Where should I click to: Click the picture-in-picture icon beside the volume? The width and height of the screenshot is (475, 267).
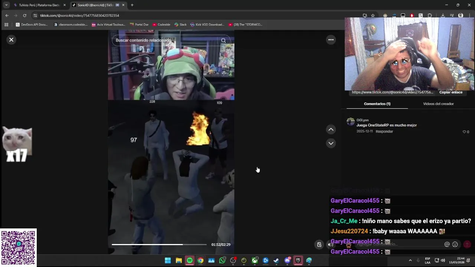pos(319,244)
